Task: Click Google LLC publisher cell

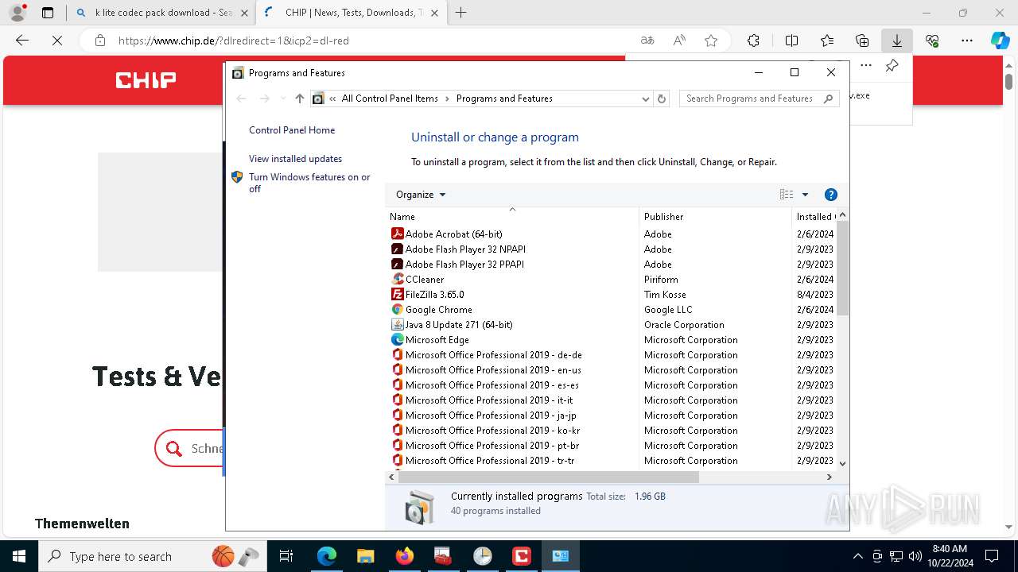Action: coord(668,310)
